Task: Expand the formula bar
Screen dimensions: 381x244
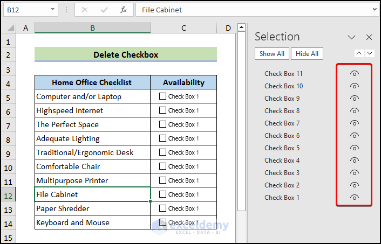Action: (375, 10)
